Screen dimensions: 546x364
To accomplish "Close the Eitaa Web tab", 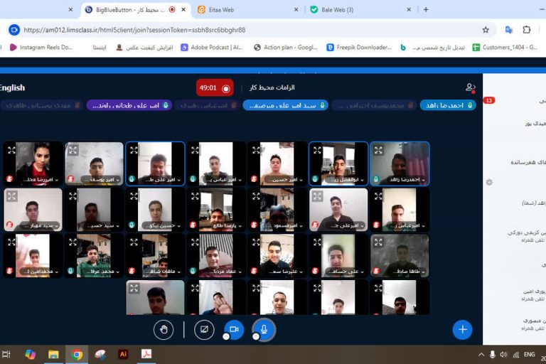I will point(296,10).
